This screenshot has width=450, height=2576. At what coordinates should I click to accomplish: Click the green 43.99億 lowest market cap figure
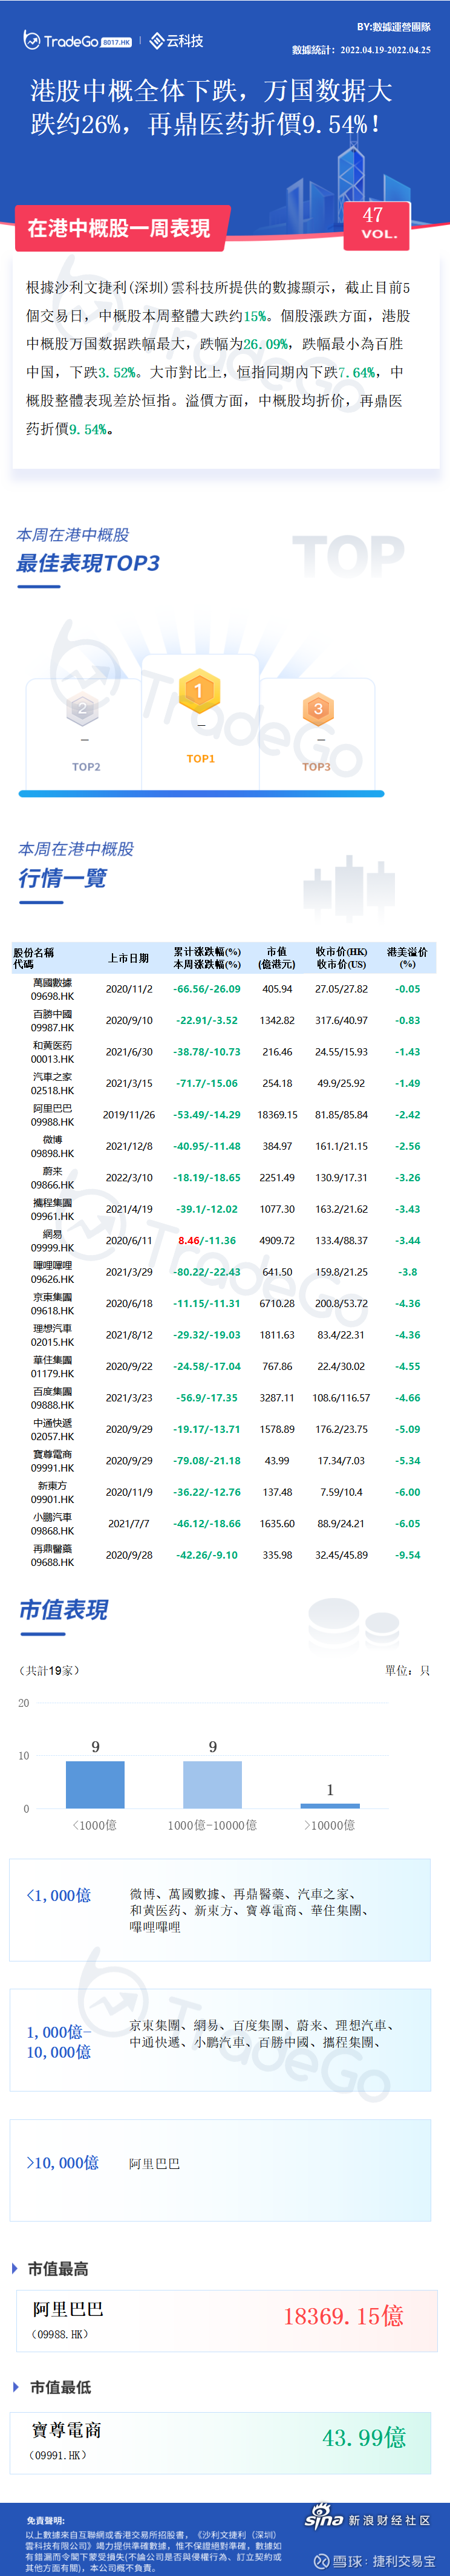[364, 2437]
